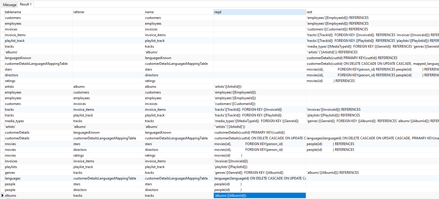Select name cell 'invoices' in customers tablename row
This screenshot has height=199, width=439.
point(179,104)
